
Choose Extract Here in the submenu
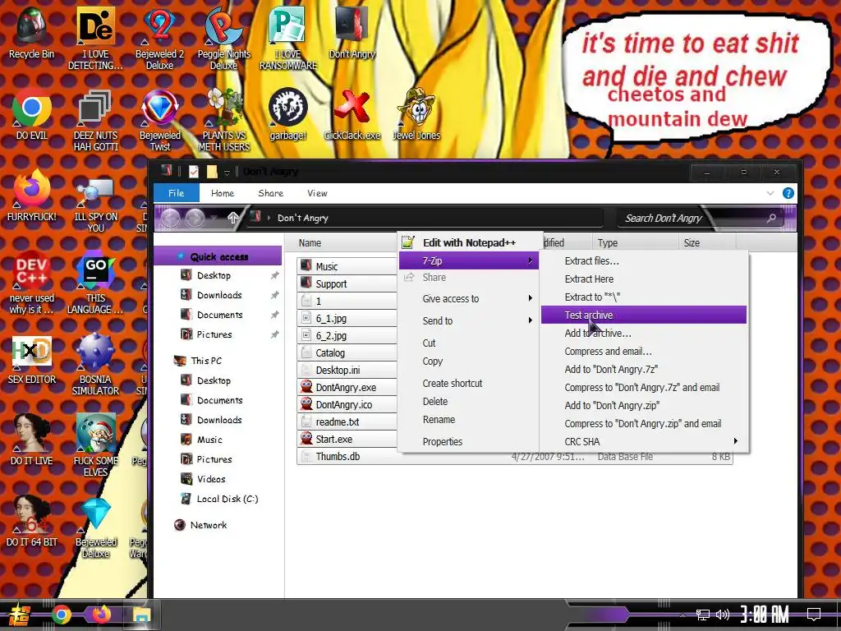(644, 279)
